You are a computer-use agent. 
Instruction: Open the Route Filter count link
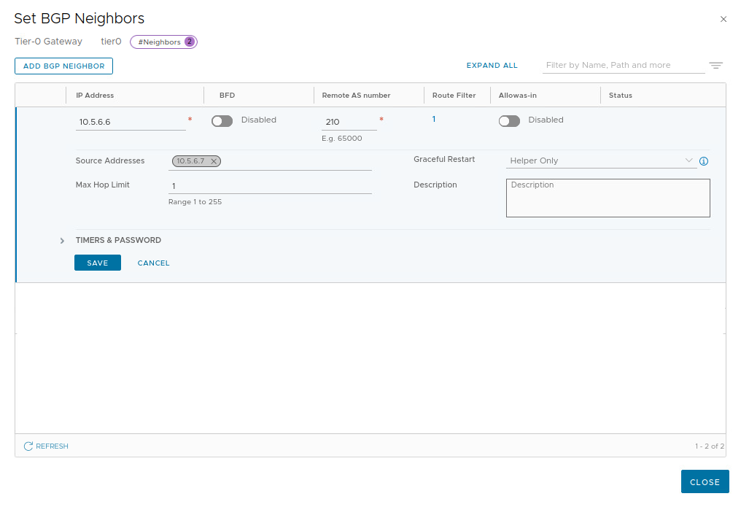[434, 119]
